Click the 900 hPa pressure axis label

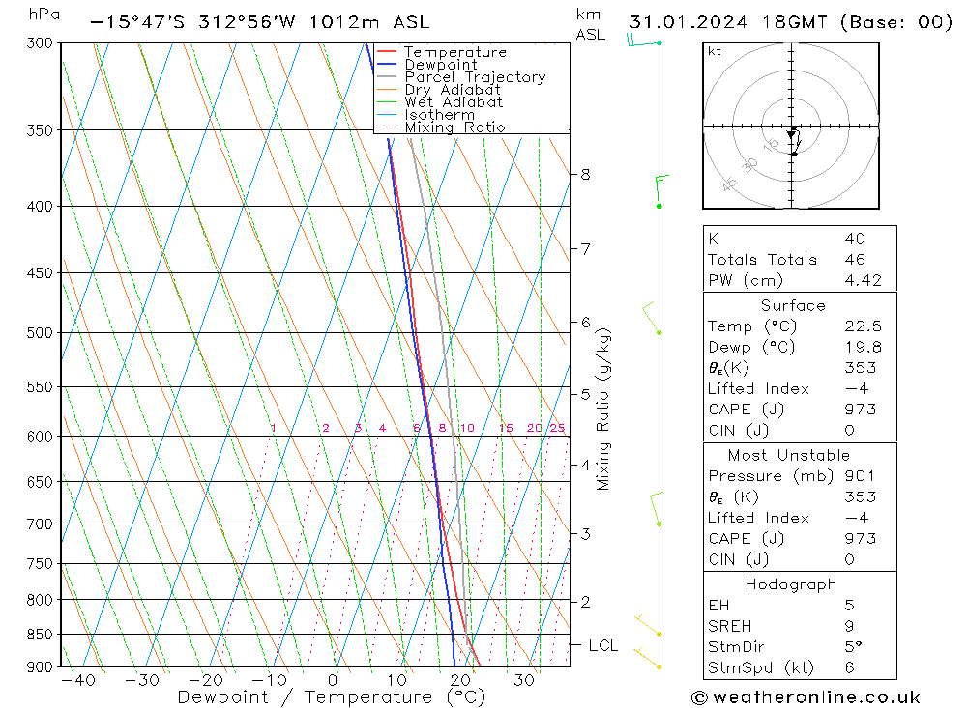pos(40,666)
